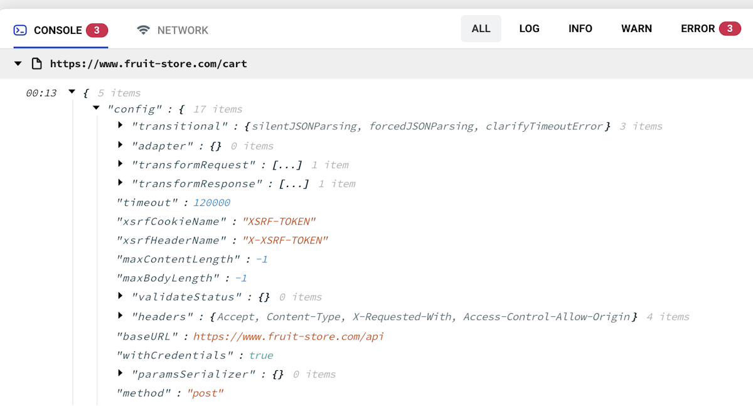Toggle the WARN filter
Screen dimensions: 753x406
point(636,29)
